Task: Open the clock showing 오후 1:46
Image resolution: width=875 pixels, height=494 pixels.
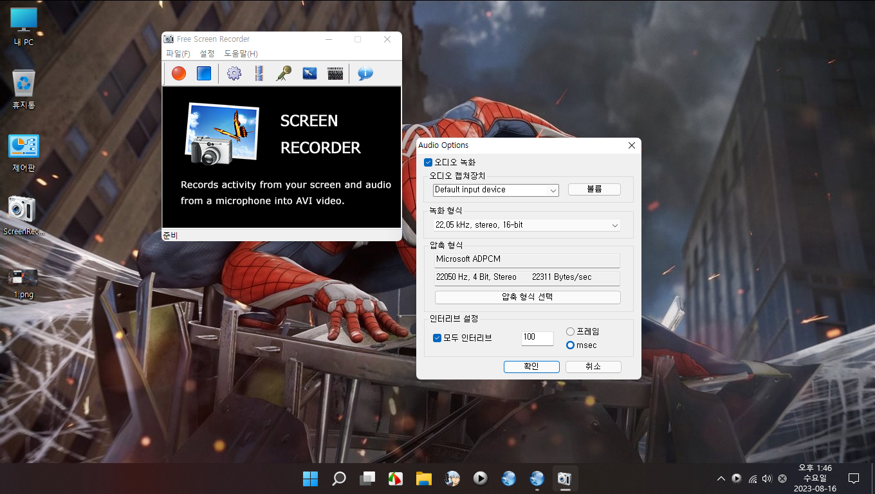Action: (x=815, y=479)
